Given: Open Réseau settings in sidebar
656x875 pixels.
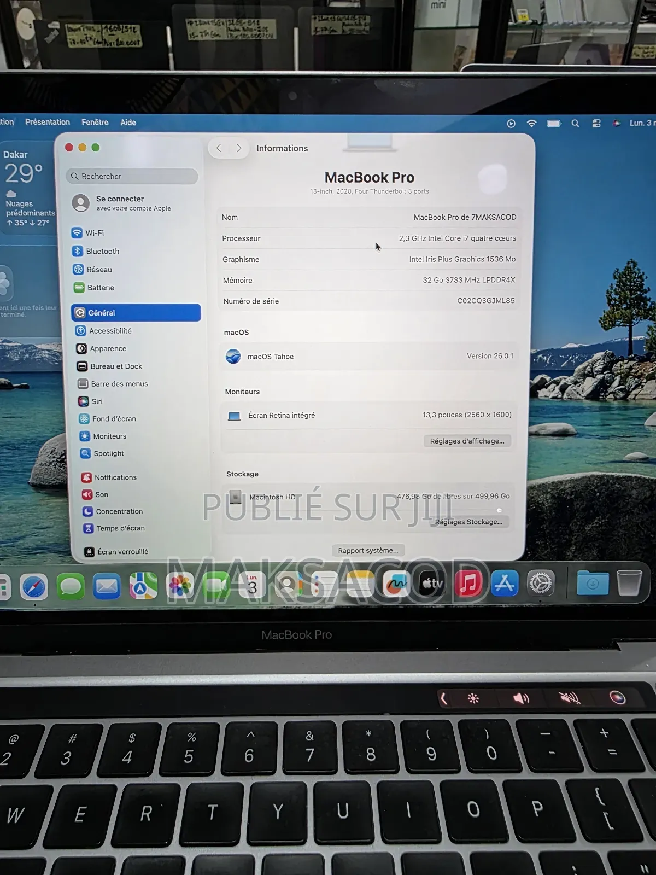Looking at the screenshot, I should 92,269.
